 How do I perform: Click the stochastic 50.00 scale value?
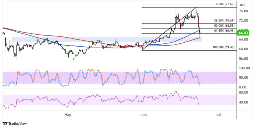coord(243,78)
